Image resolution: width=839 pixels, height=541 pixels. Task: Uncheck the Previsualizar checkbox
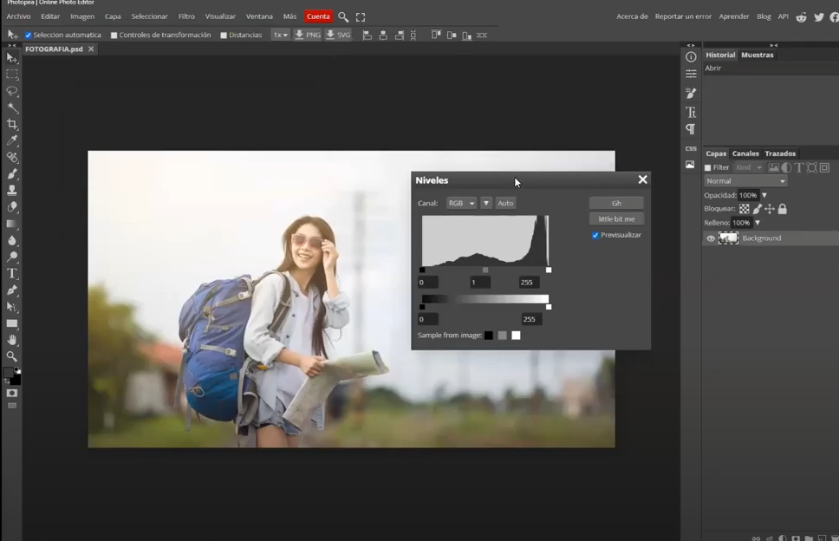[595, 235]
